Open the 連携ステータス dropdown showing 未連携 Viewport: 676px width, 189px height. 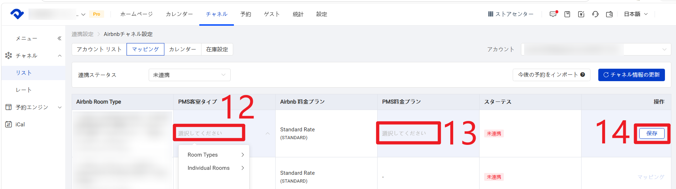pyautogui.click(x=189, y=75)
